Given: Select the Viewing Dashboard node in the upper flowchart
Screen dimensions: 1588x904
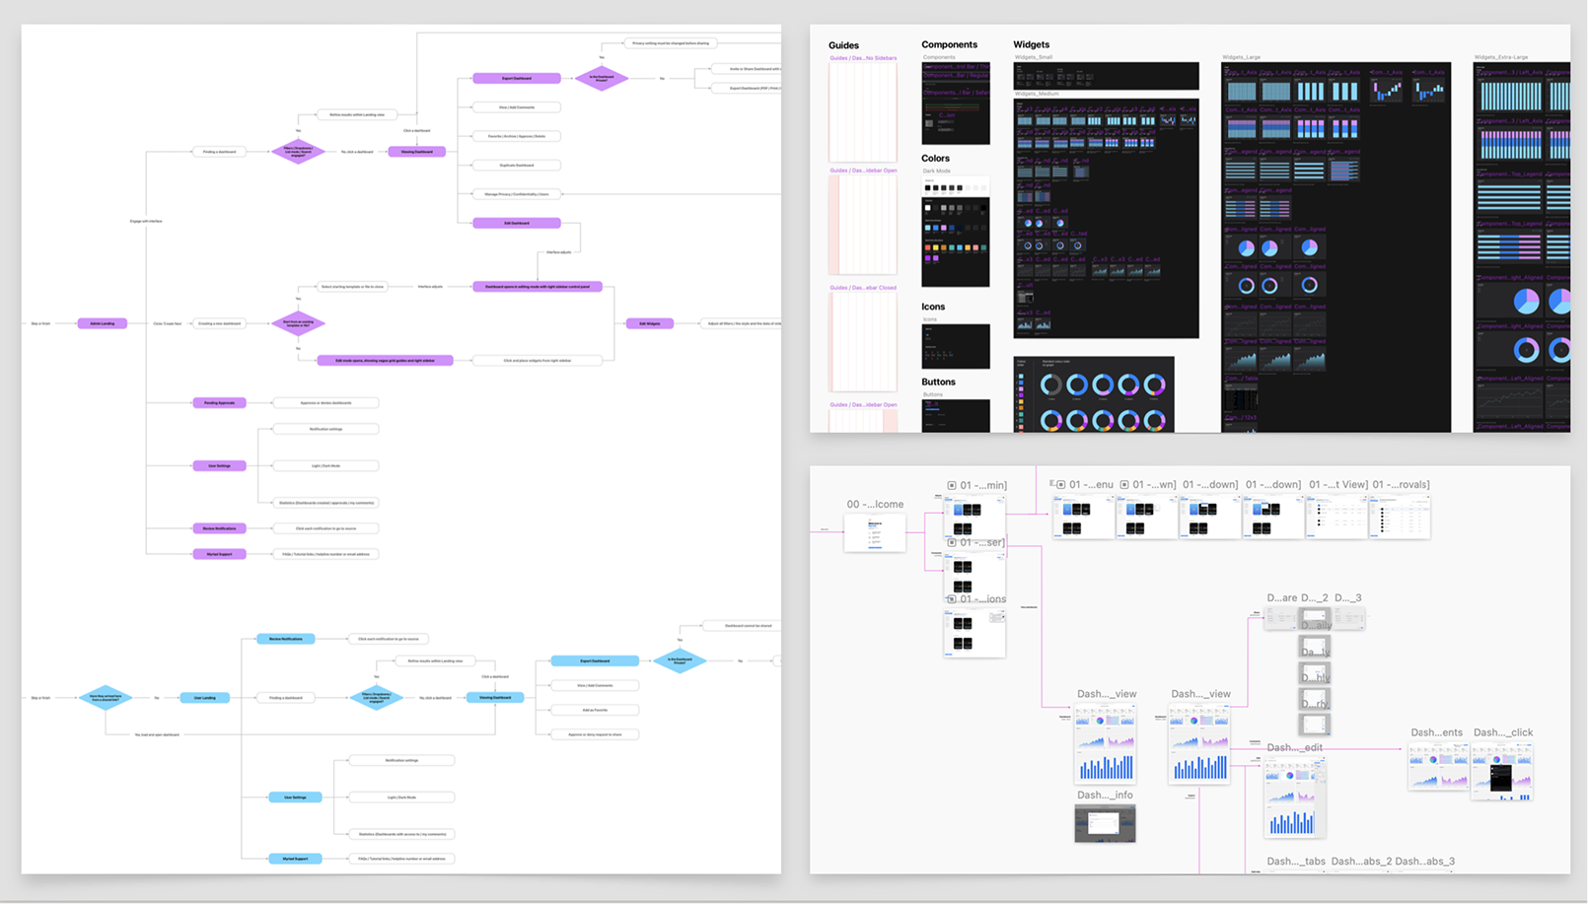Looking at the screenshot, I should click(415, 152).
